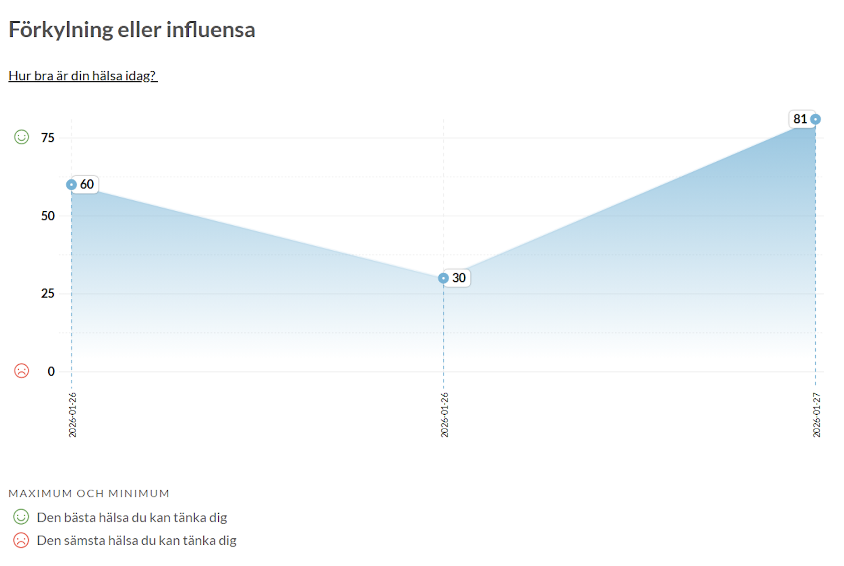The width and height of the screenshot is (844, 566).
Task: Click the 'Förkylning eller influensa' heading
Action: click(x=132, y=30)
